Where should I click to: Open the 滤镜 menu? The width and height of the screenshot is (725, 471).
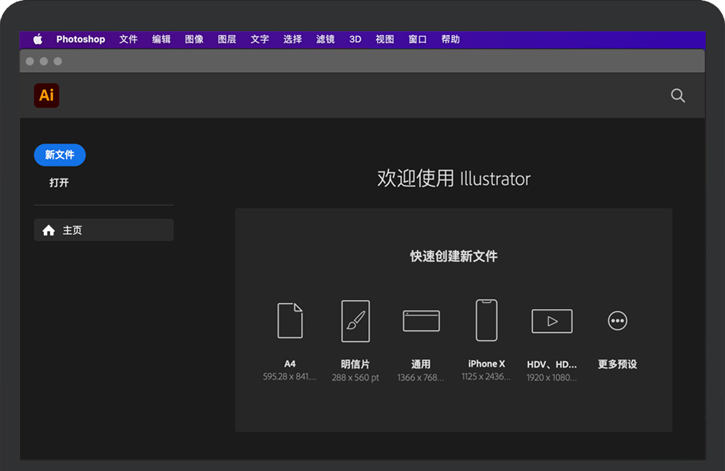pyautogui.click(x=325, y=39)
